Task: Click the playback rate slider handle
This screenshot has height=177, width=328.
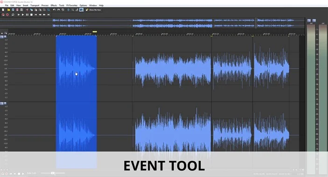Action: (53, 173)
